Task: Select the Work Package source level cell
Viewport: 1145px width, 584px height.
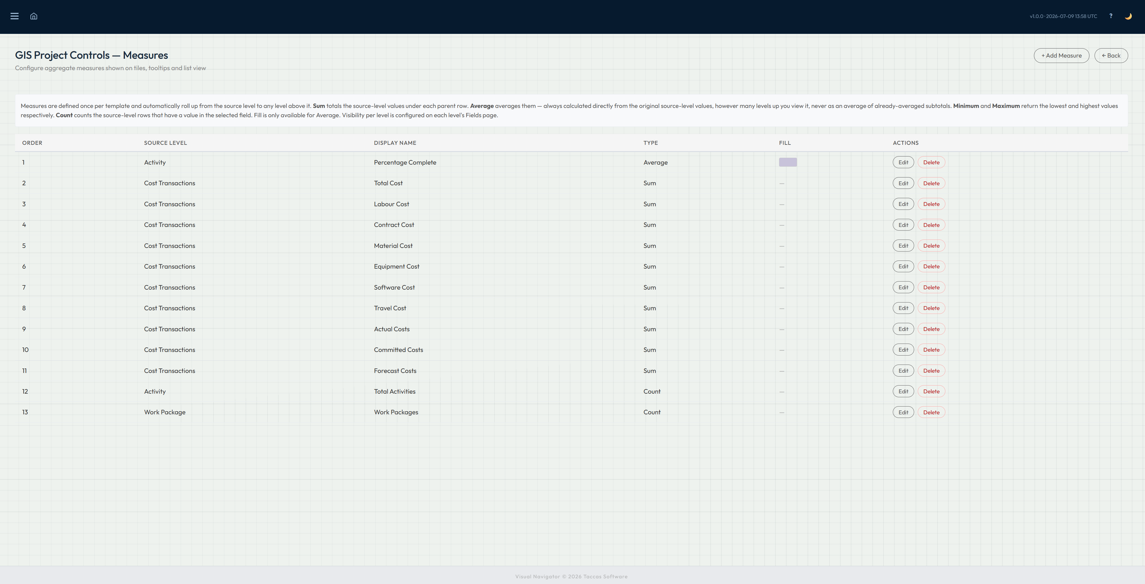Action: click(x=165, y=412)
